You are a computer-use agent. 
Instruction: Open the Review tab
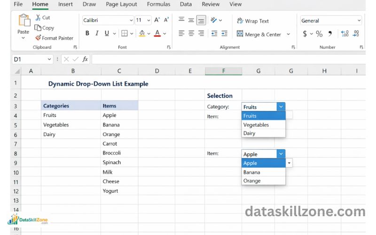(211, 4)
